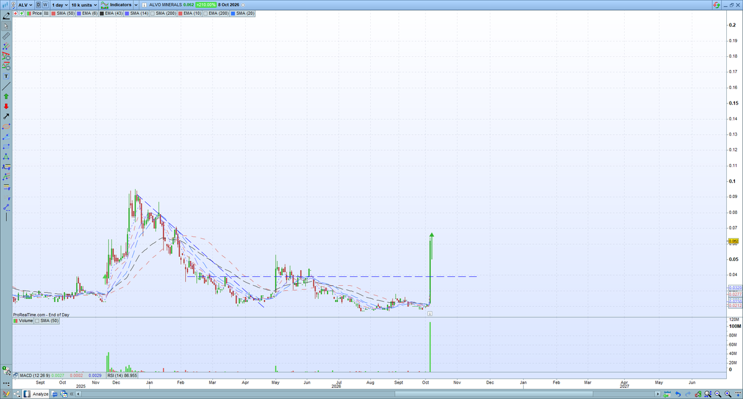Click the +210.00% change badge
The width and height of the screenshot is (743, 399).
[x=206, y=4]
